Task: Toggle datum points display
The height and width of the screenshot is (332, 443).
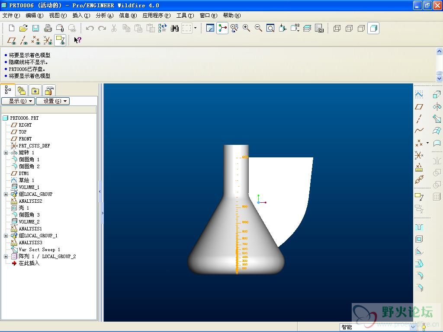Action: [35, 40]
